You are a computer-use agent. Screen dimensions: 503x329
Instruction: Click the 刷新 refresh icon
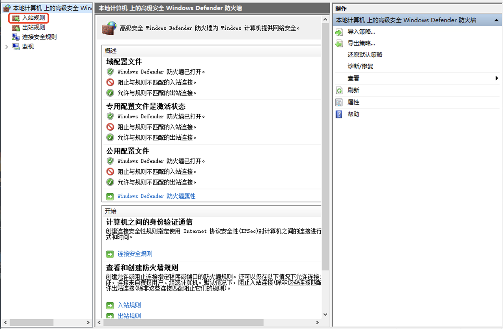pos(339,90)
